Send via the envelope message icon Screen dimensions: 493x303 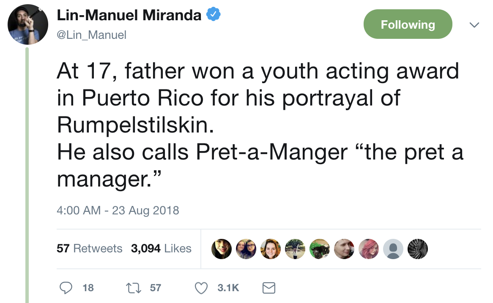point(269,288)
